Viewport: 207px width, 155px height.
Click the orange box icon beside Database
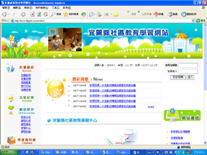11,140
